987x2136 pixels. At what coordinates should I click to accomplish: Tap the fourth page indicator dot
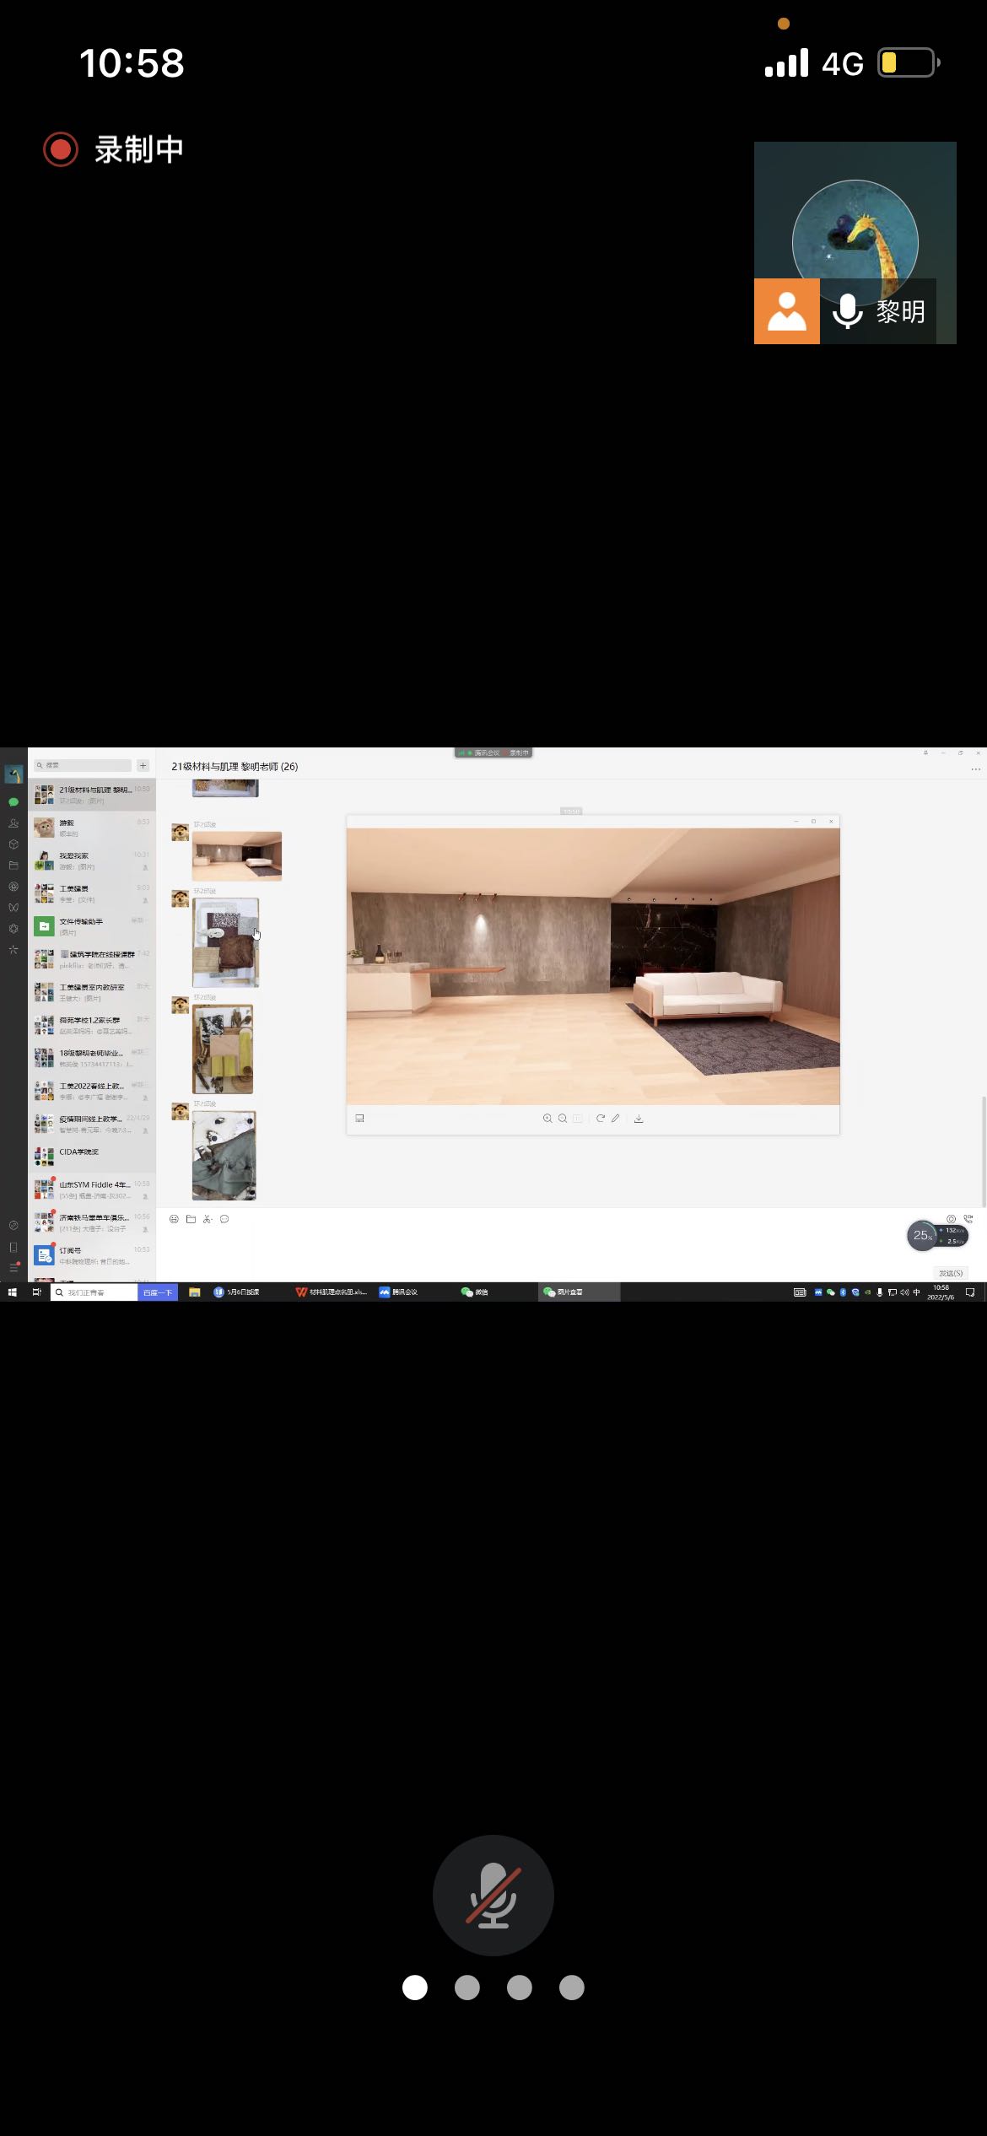pyautogui.click(x=571, y=1988)
